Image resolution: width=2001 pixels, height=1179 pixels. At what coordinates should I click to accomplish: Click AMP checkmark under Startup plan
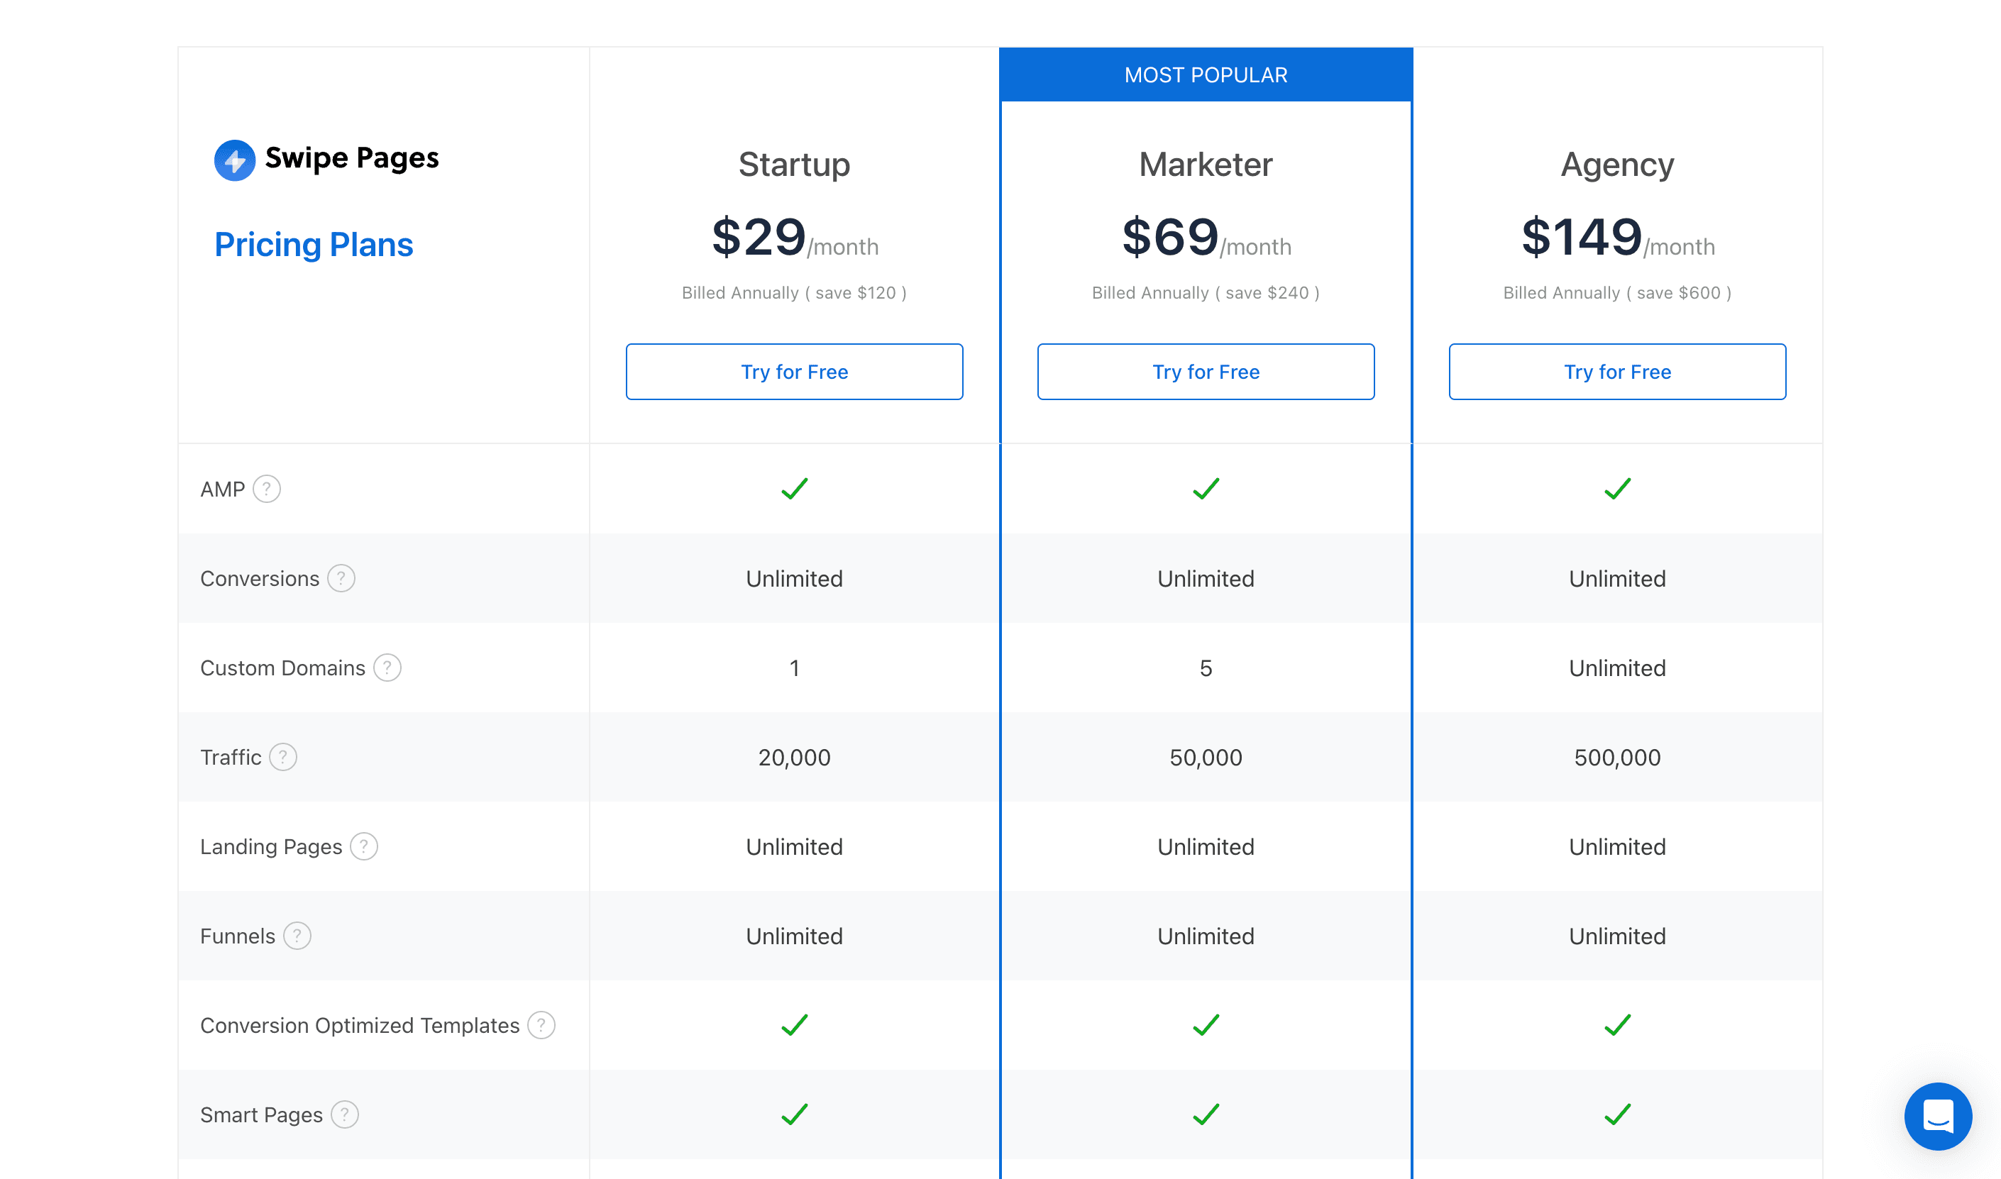(x=795, y=489)
